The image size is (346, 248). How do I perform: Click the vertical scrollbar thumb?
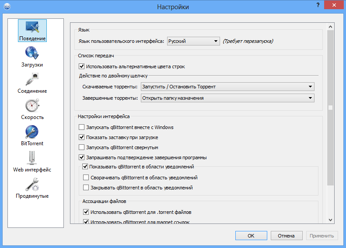point(330,108)
